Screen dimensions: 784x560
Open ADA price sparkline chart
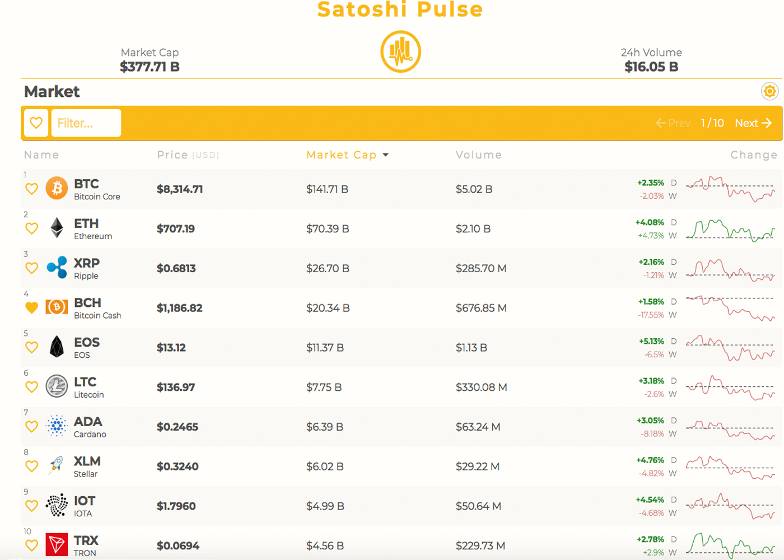731,430
